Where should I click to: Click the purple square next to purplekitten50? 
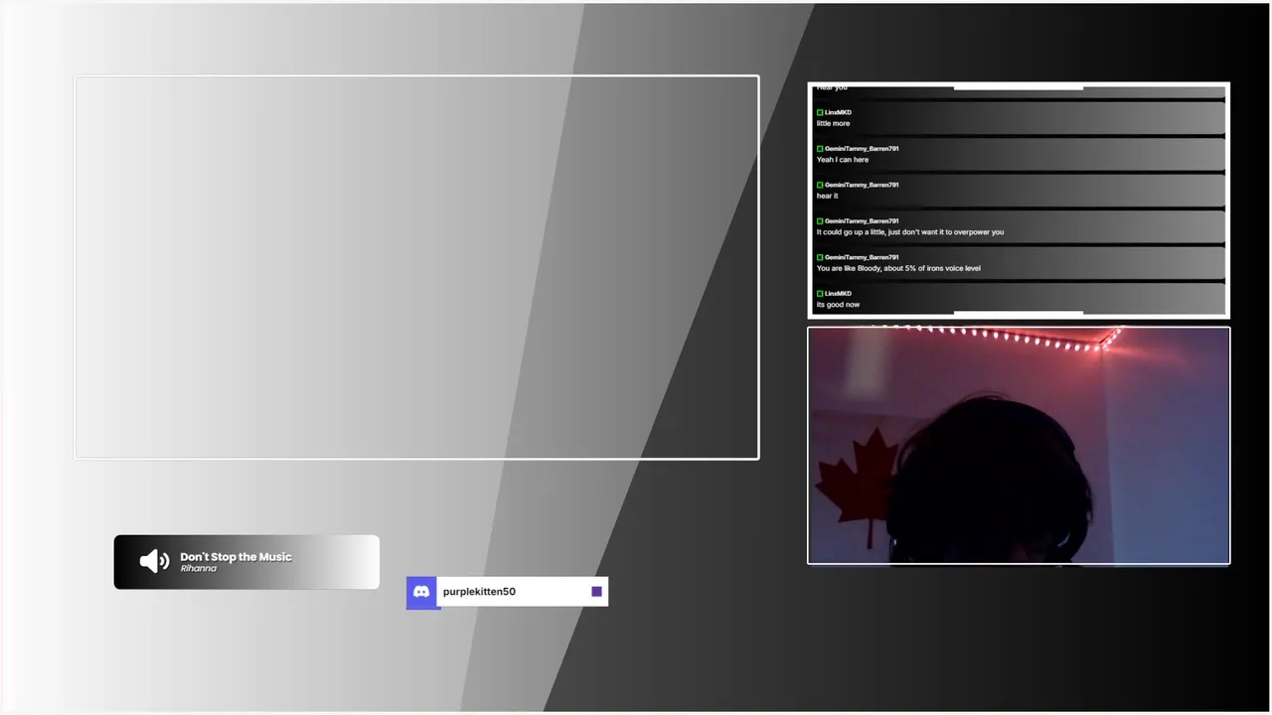pos(596,592)
